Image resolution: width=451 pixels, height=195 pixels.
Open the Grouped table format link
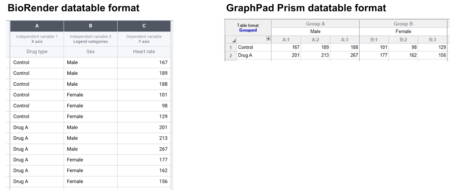pyautogui.click(x=248, y=30)
